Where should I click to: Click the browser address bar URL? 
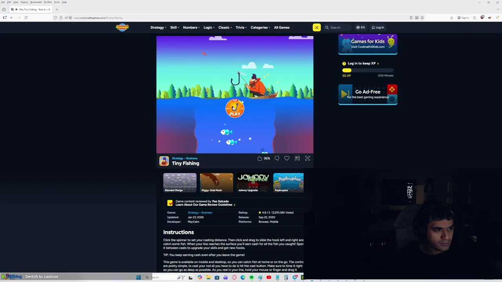point(98,18)
